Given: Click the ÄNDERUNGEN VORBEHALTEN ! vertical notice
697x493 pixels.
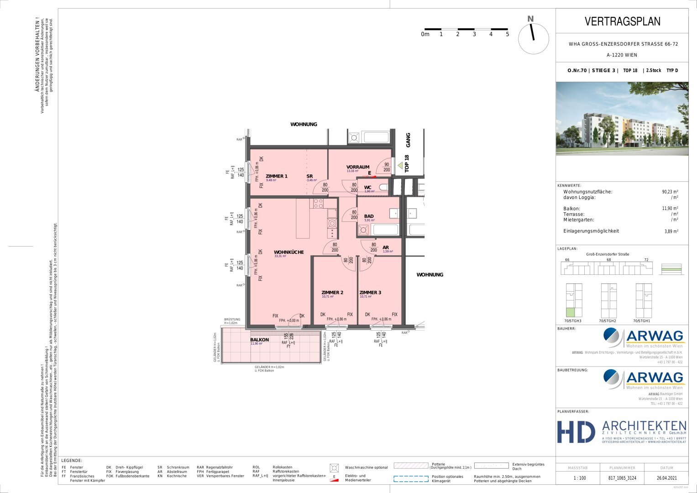Looking at the screenshot, I should [x=38, y=55].
